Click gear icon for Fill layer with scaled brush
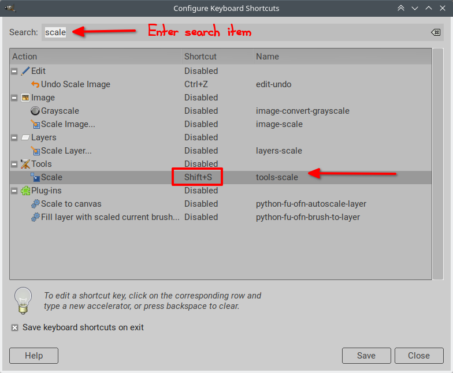 (x=35, y=217)
